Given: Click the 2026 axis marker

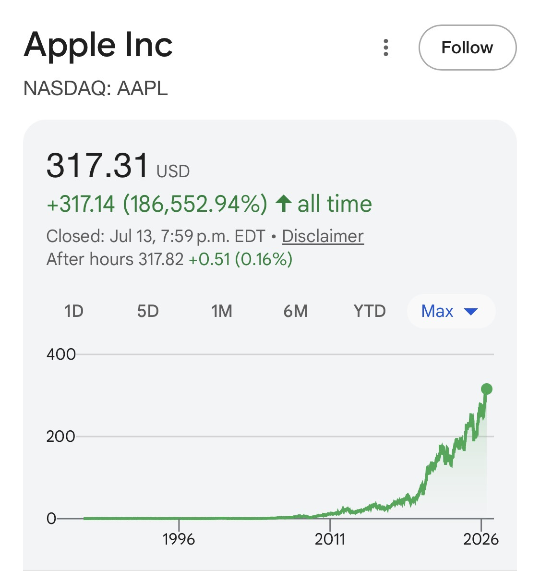Looking at the screenshot, I should [480, 539].
